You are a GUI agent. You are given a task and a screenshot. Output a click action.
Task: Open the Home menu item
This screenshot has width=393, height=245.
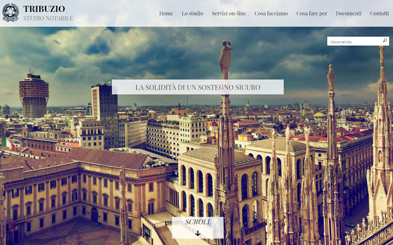click(166, 14)
